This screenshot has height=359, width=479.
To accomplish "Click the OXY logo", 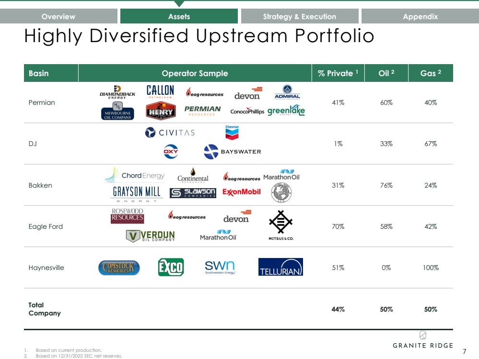I will click(x=171, y=152).
